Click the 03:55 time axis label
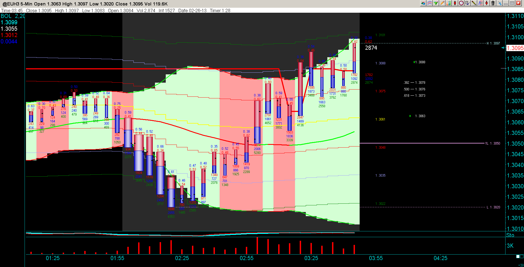Image resolution: width=524 pixels, height=267 pixels. pos(376,258)
